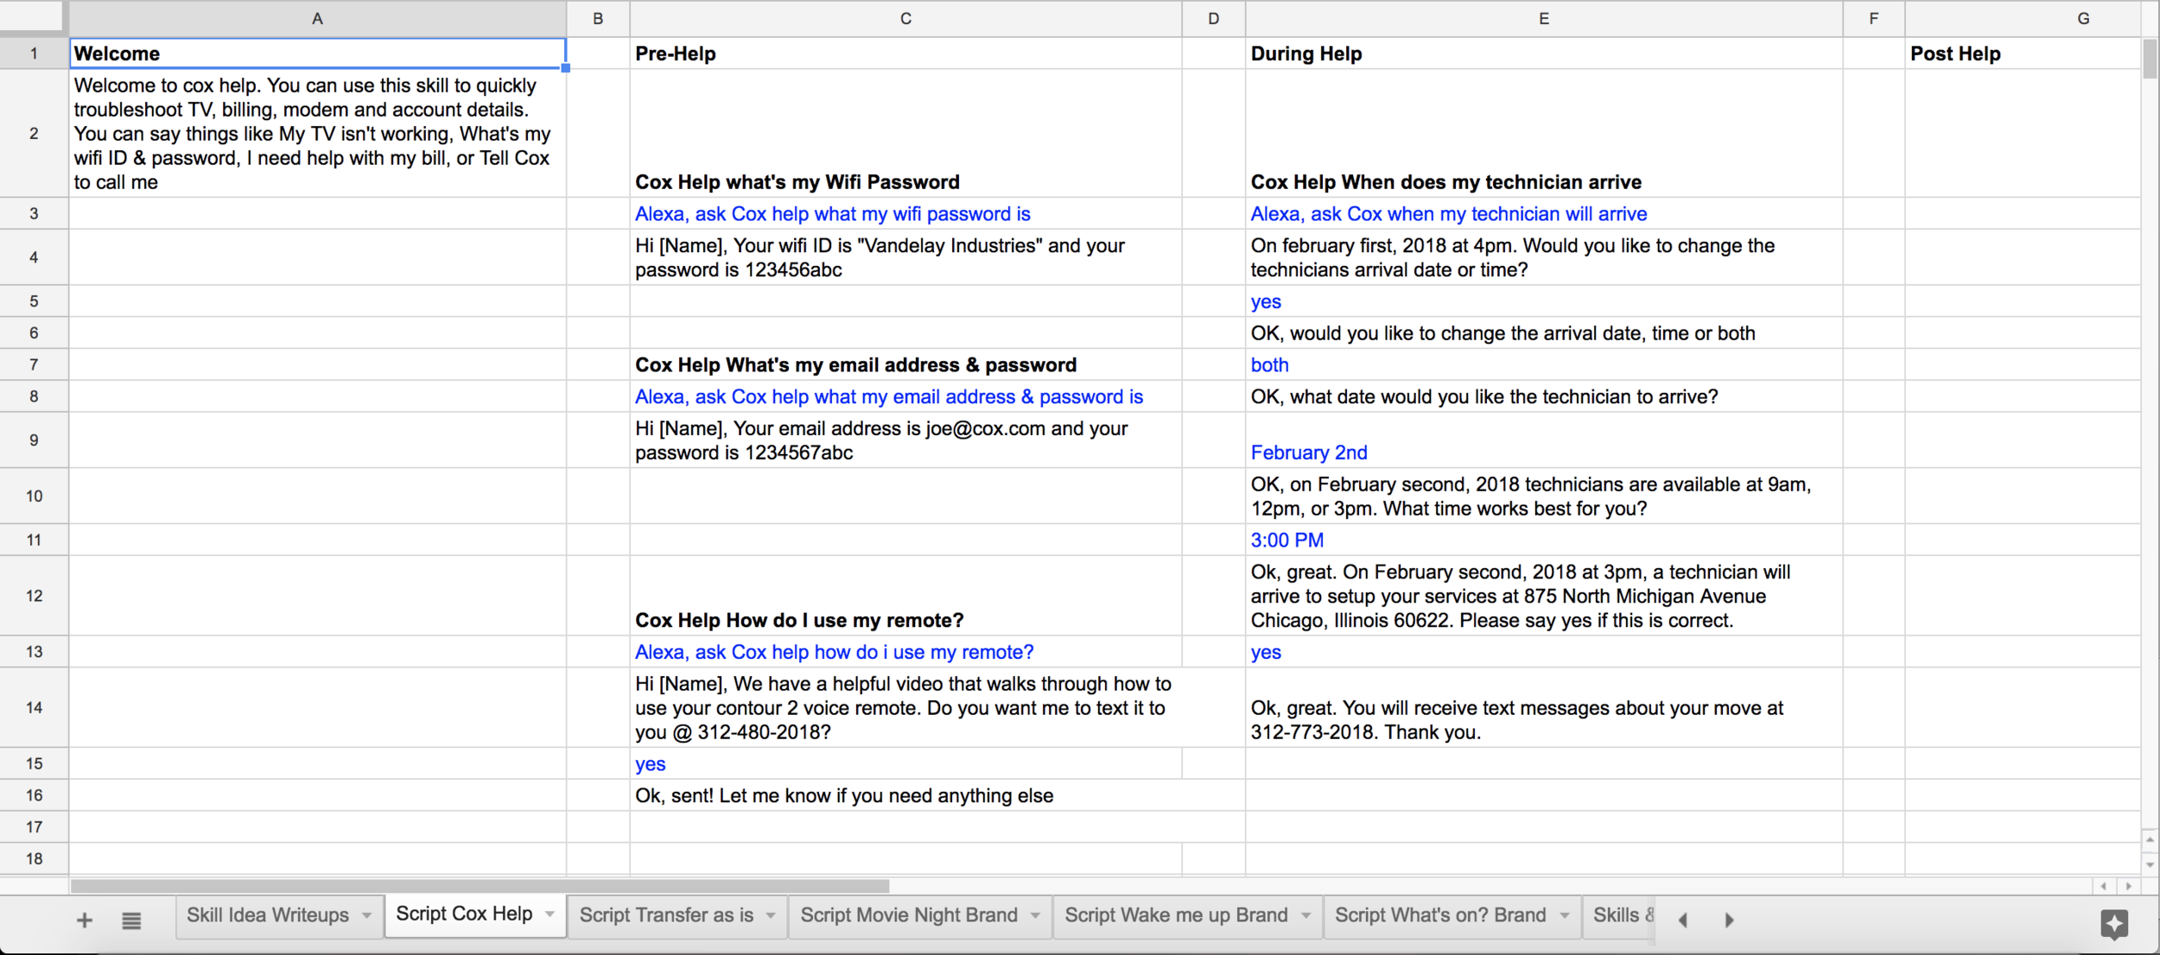Click the contour 2 voice remote cell

tap(905, 707)
